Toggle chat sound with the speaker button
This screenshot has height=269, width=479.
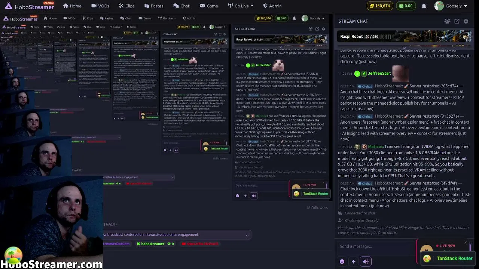click(x=366, y=262)
